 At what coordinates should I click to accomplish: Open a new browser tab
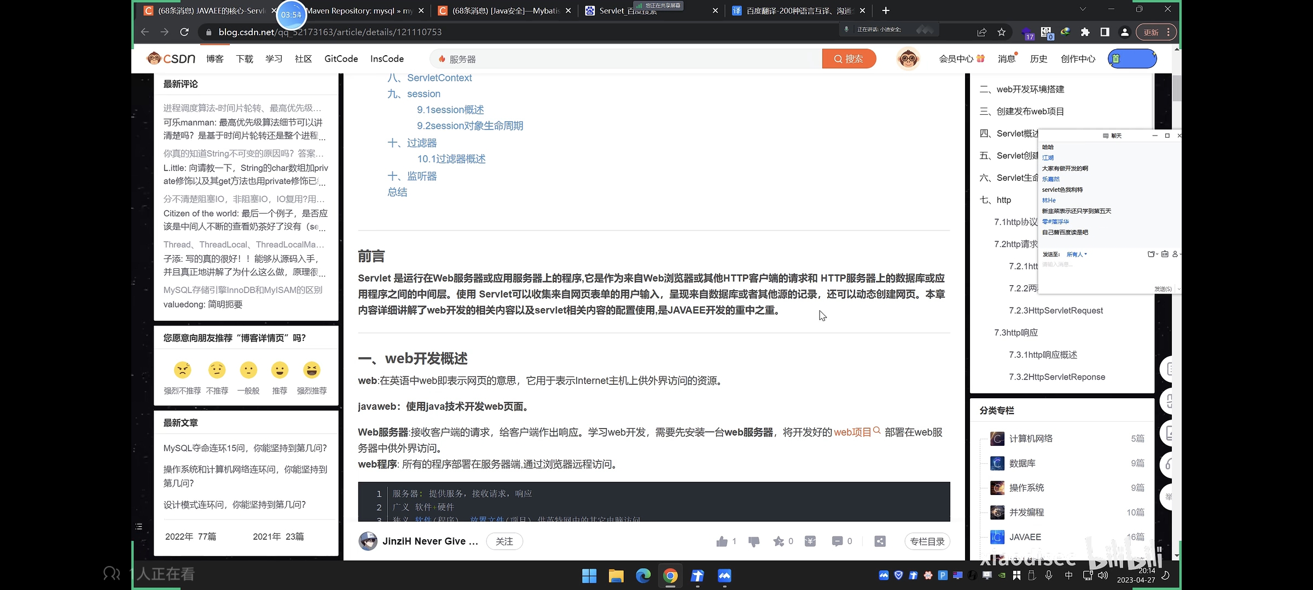[x=886, y=10]
